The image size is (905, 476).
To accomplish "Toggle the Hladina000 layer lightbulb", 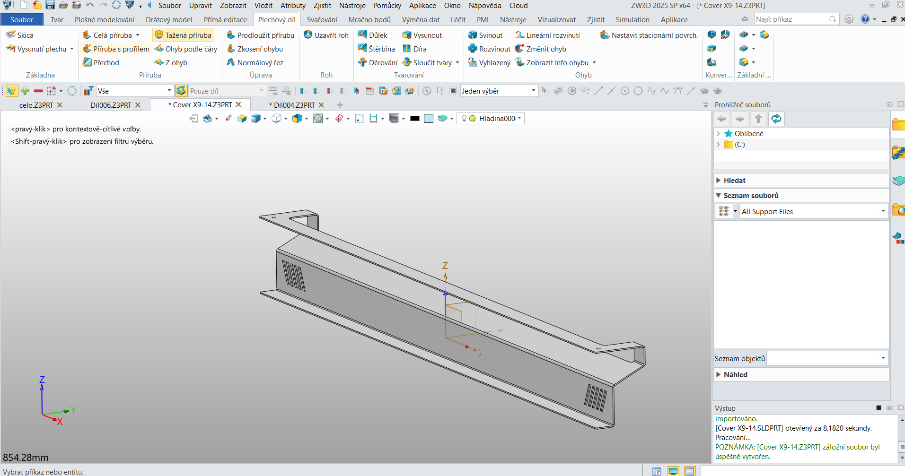I will tap(464, 118).
